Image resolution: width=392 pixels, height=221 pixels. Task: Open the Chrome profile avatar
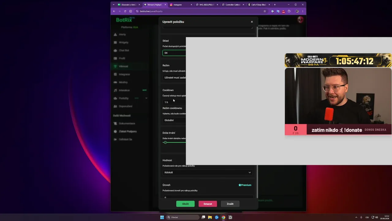(297, 11)
